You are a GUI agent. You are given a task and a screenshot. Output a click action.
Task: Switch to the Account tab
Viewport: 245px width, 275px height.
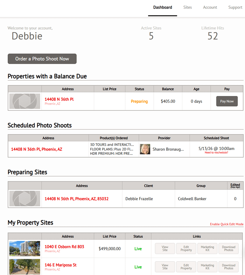point(210,7)
